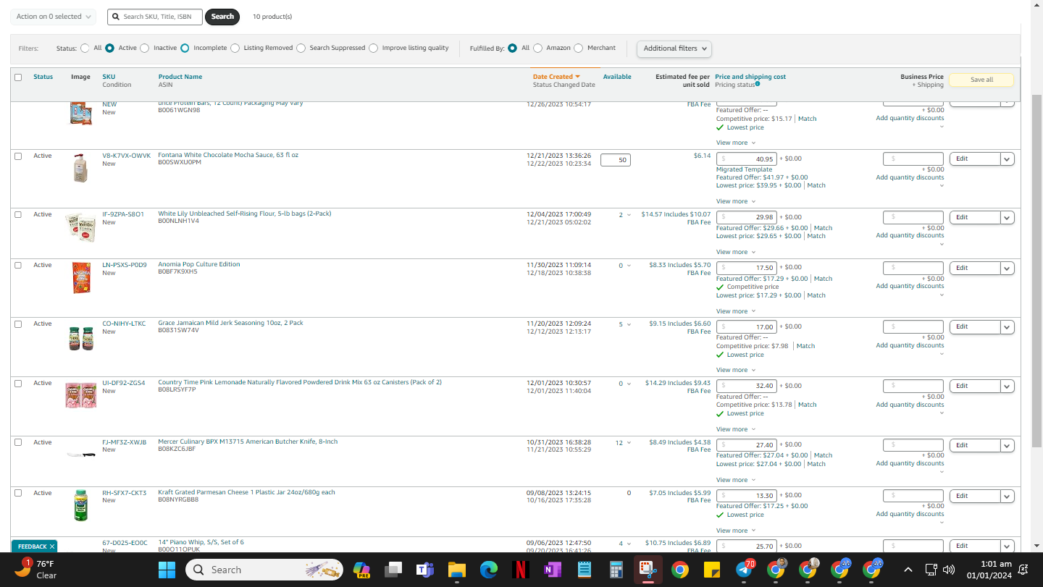Open the dropdown arrow beside Edit for Fontana

(1007, 159)
